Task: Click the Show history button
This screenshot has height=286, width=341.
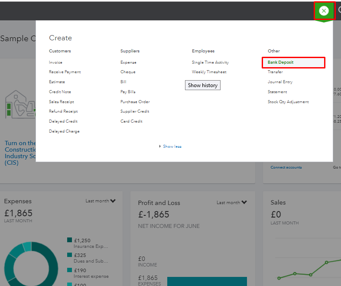Action: (203, 85)
